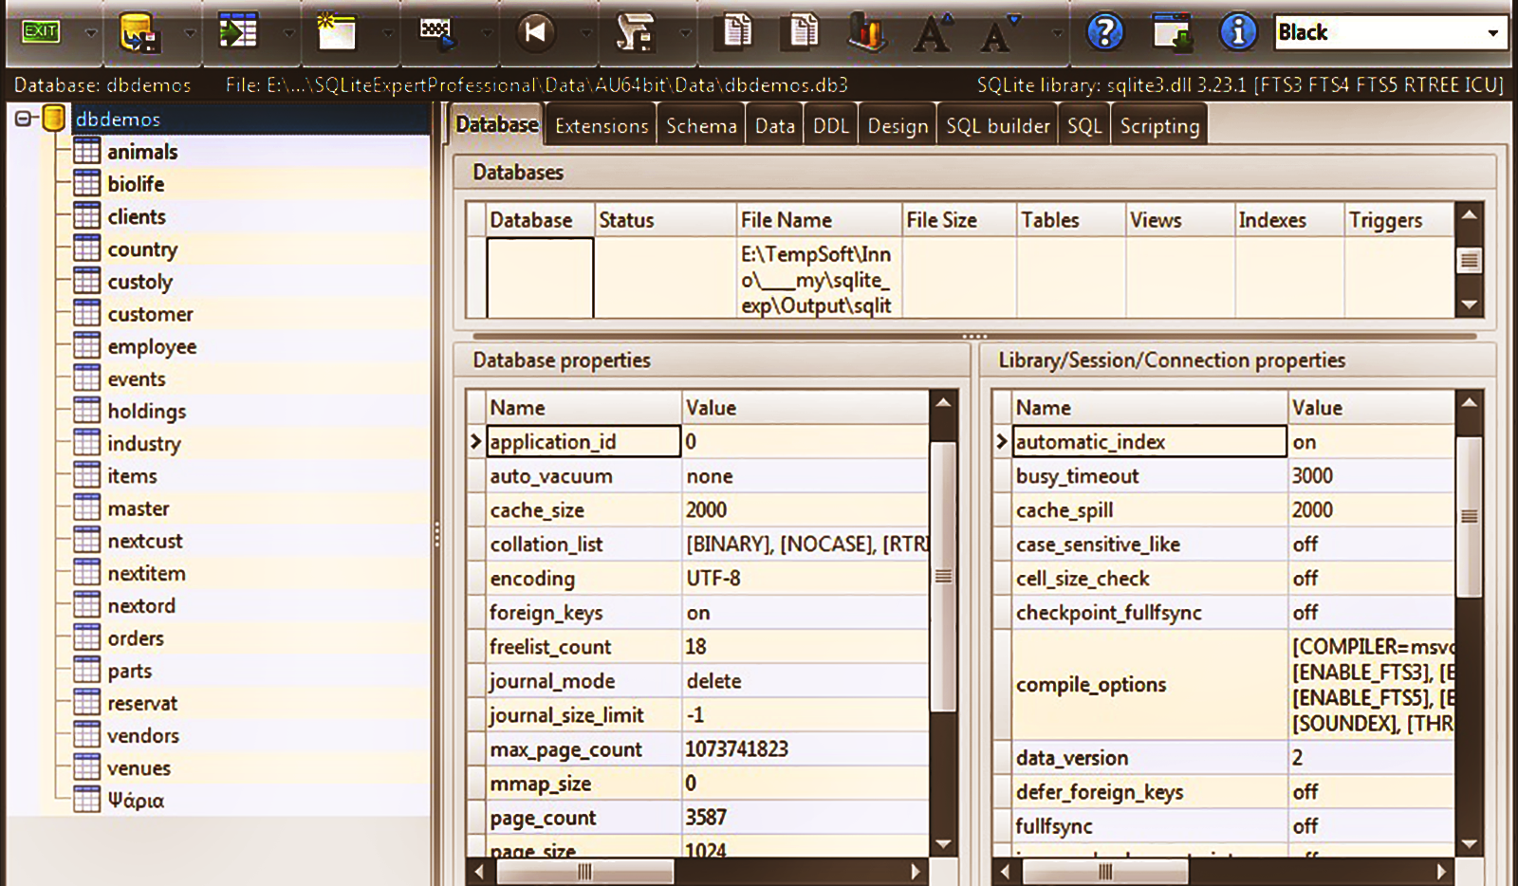Click the go to first record icon
Screen dimensions: 1518x886
(535, 32)
